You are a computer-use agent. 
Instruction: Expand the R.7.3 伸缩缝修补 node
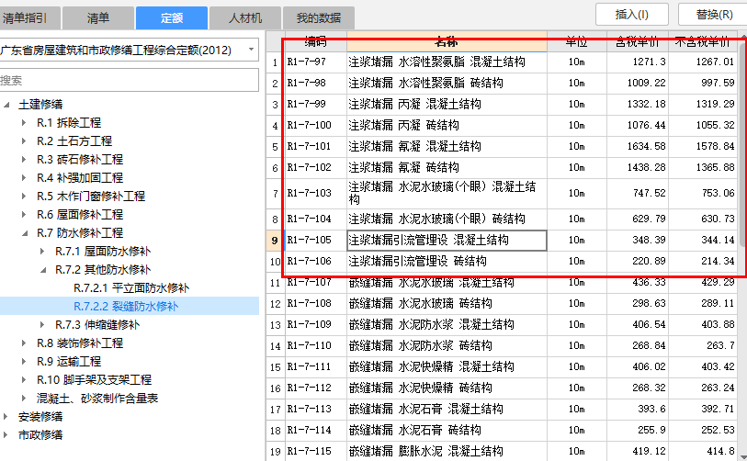coord(42,325)
